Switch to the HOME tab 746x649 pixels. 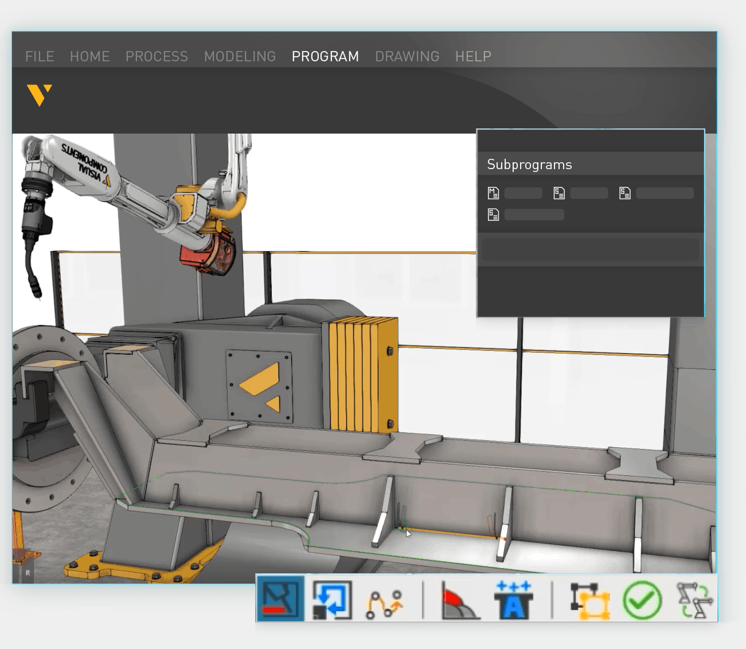click(x=89, y=56)
